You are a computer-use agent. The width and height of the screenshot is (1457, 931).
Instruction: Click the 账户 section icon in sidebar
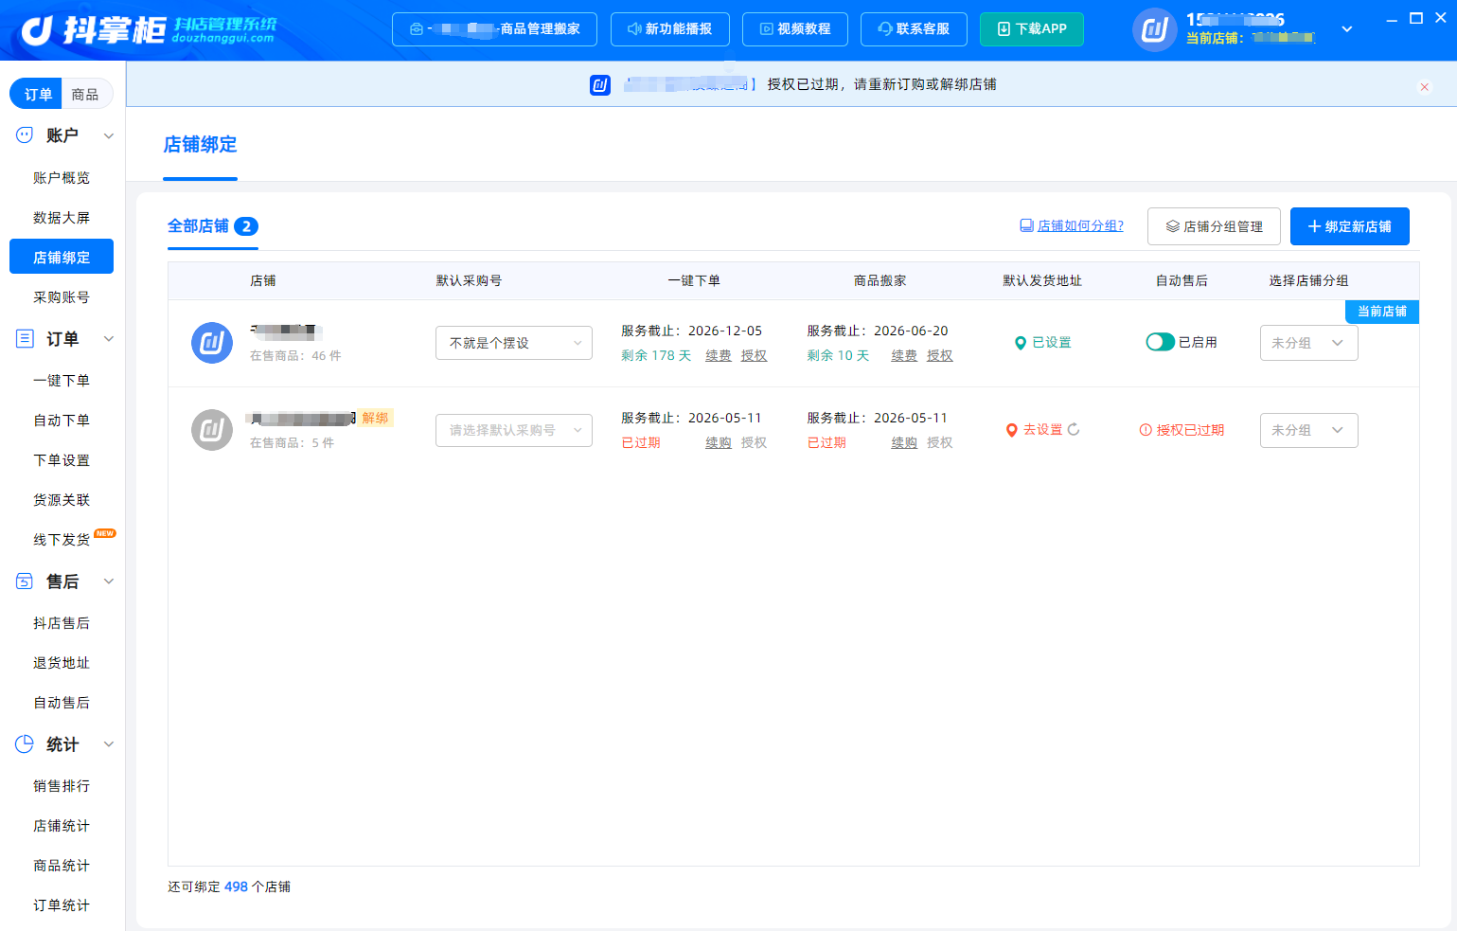25,135
